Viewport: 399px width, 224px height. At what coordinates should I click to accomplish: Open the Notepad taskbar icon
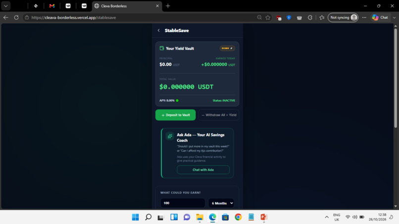pos(251,217)
